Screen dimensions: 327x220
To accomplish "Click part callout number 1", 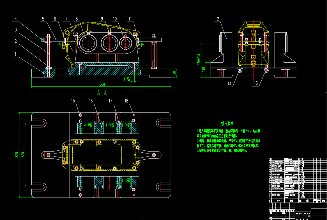I will (15, 54).
